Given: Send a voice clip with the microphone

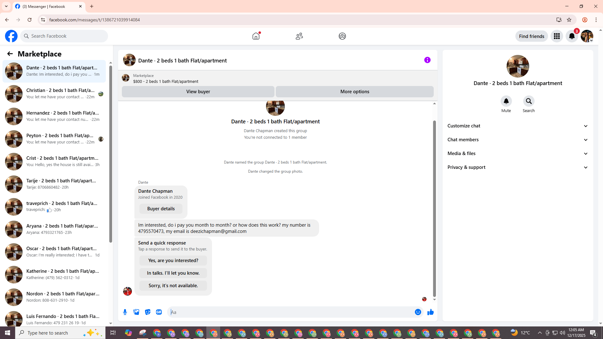Looking at the screenshot, I should (x=125, y=312).
